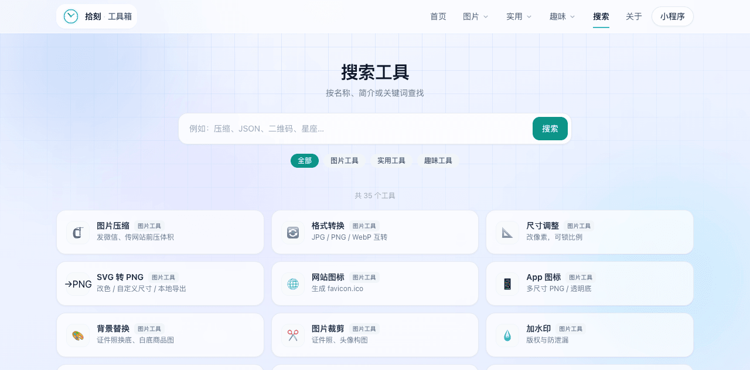This screenshot has height=370, width=750.
Task: Click description 多尺寸 PNG / 透明底
Action: (x=559, y=289)
